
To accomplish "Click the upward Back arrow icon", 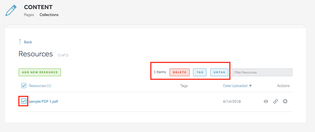I will pyautogui.click(x=20, y=42).
